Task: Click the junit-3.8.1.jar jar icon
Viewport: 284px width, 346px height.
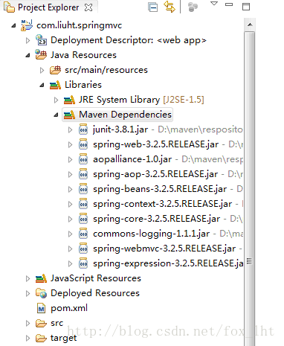Action: 83,129
